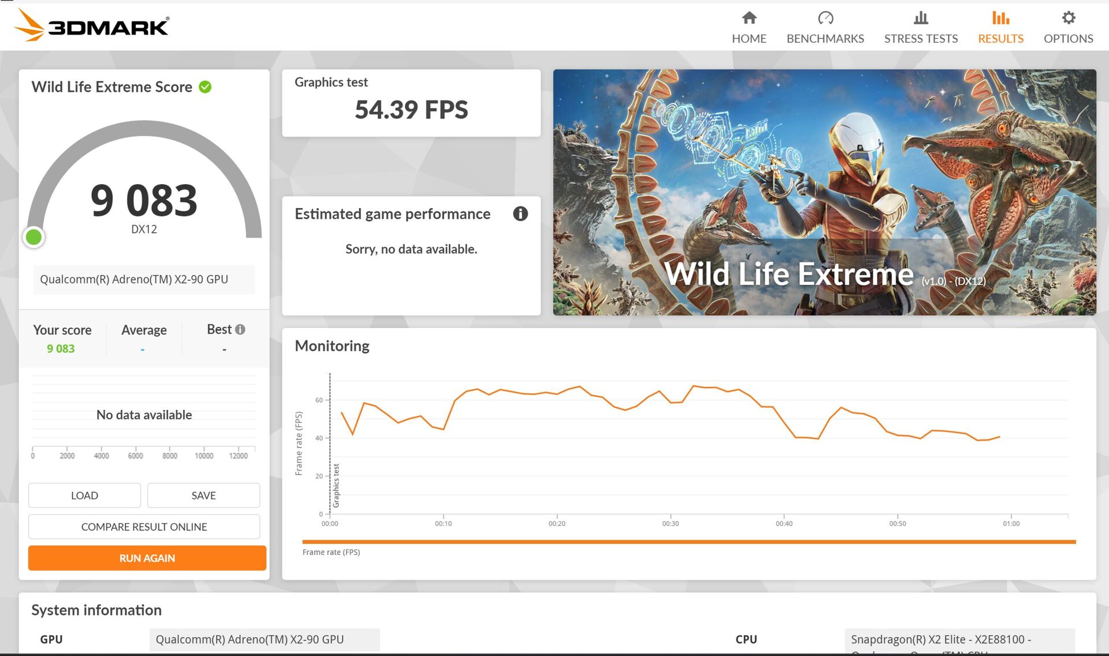Click the orange Frame rate legend bar
Viewport: 1109px width, 656px height.
689,542
